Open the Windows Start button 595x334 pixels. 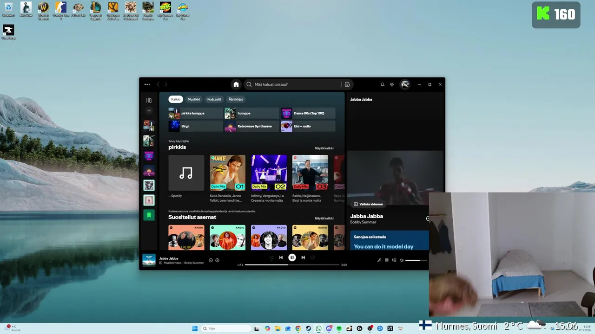(x=195, y=328)
